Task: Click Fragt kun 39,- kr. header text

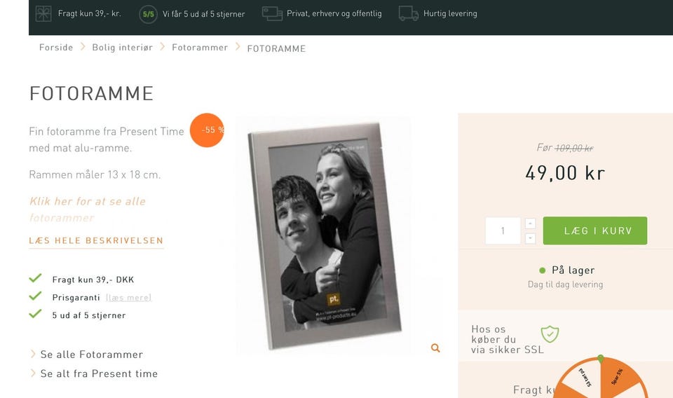Action: coord(89,13)
